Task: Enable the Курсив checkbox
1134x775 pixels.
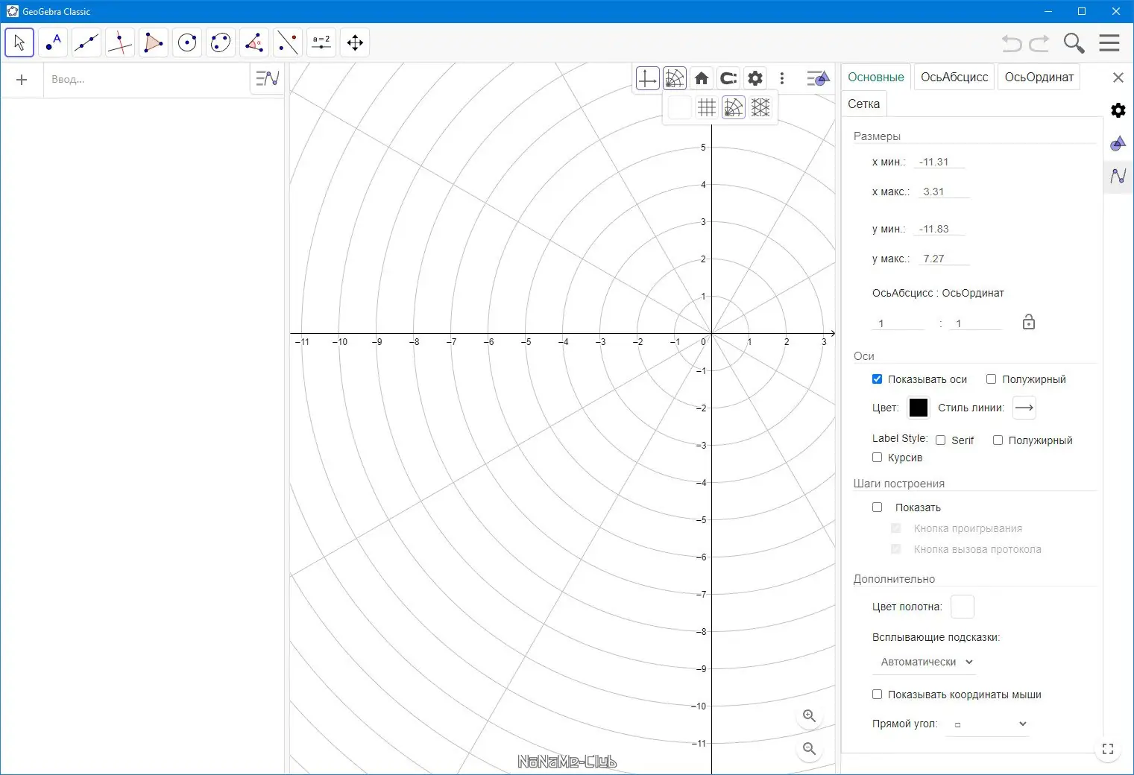Action: click(877, 458)
